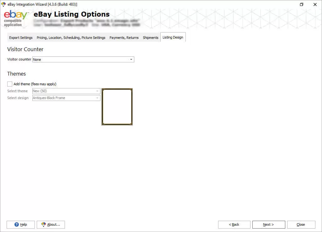
Task: Switch to the Export Settings tab
Action: tap(21, 38)
